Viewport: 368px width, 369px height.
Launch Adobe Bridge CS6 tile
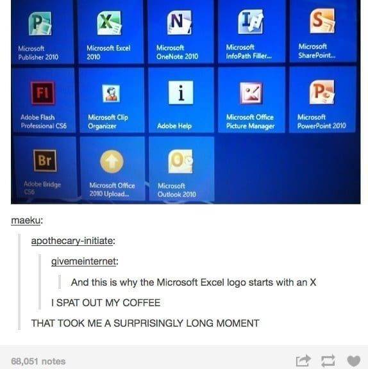45,168
